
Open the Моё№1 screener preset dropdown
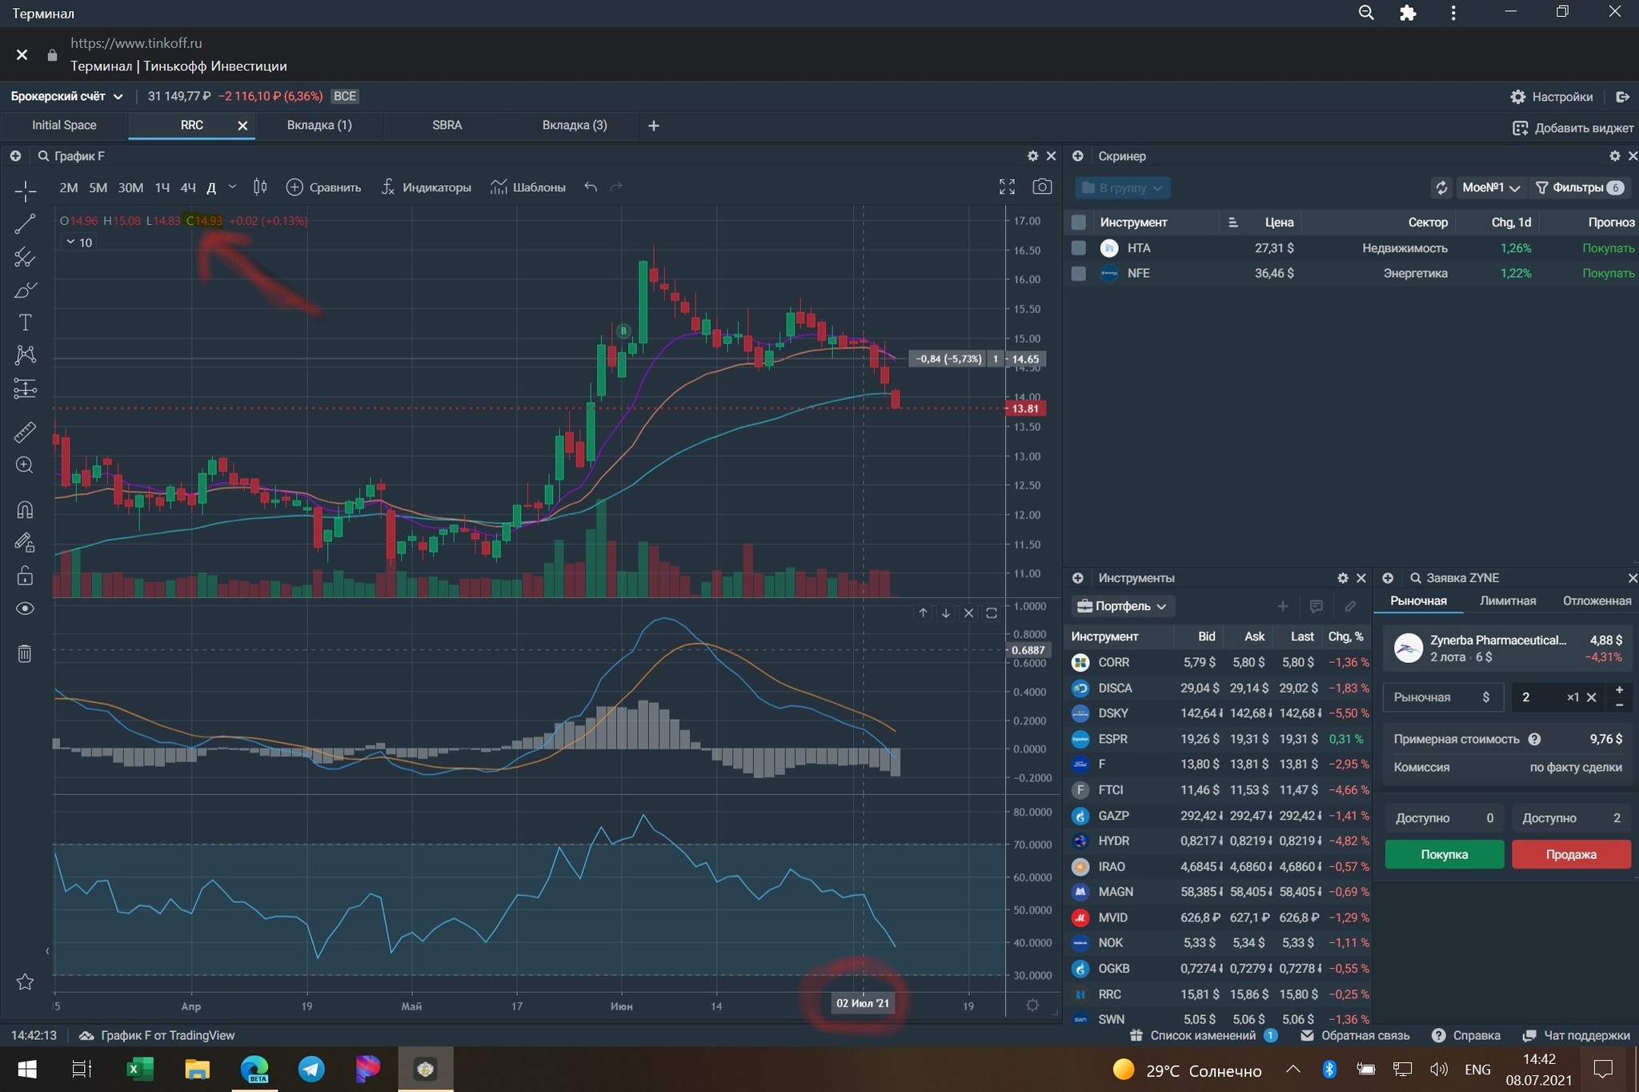[1490, 187]
